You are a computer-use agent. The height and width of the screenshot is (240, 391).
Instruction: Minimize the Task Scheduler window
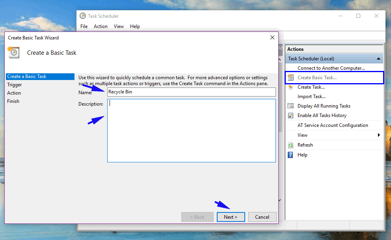tap(341, 16)
